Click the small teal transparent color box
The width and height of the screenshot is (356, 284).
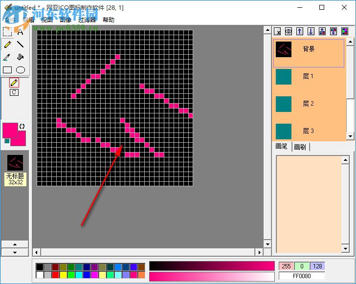pyautogui.click(x=7, y=141)
